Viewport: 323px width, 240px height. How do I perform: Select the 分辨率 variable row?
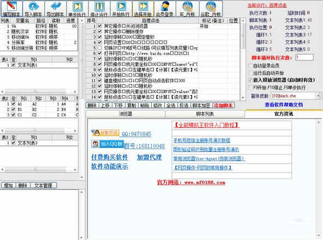39,42
